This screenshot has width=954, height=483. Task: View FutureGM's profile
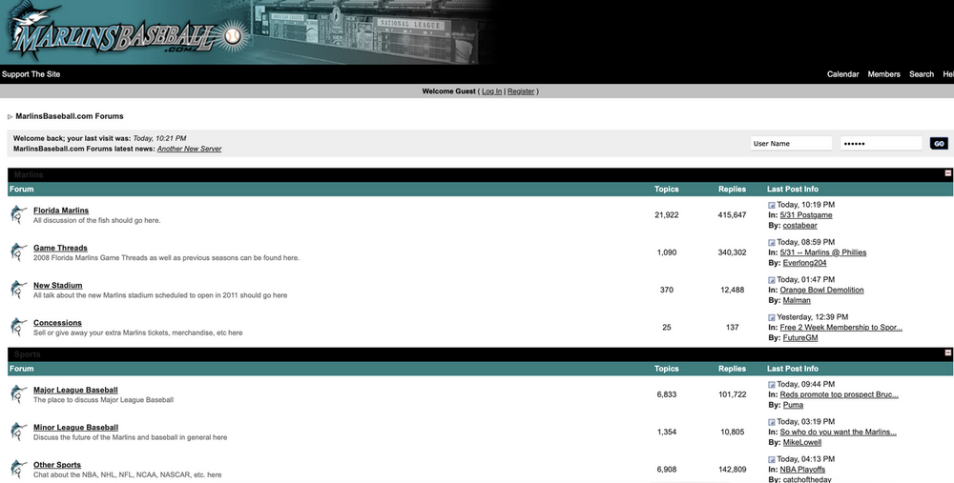[x=800, y=338]
